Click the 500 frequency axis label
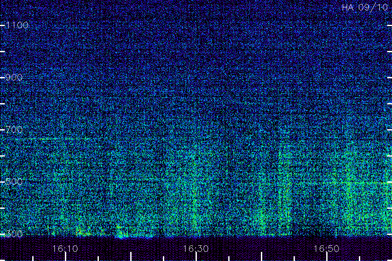392x261 pixels. 14,182
